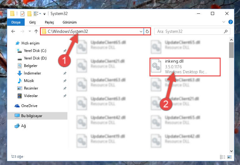The height and width of the screenshot is (165, 240).
Task: Click the Up one level arrow
Action: [36, 31]
